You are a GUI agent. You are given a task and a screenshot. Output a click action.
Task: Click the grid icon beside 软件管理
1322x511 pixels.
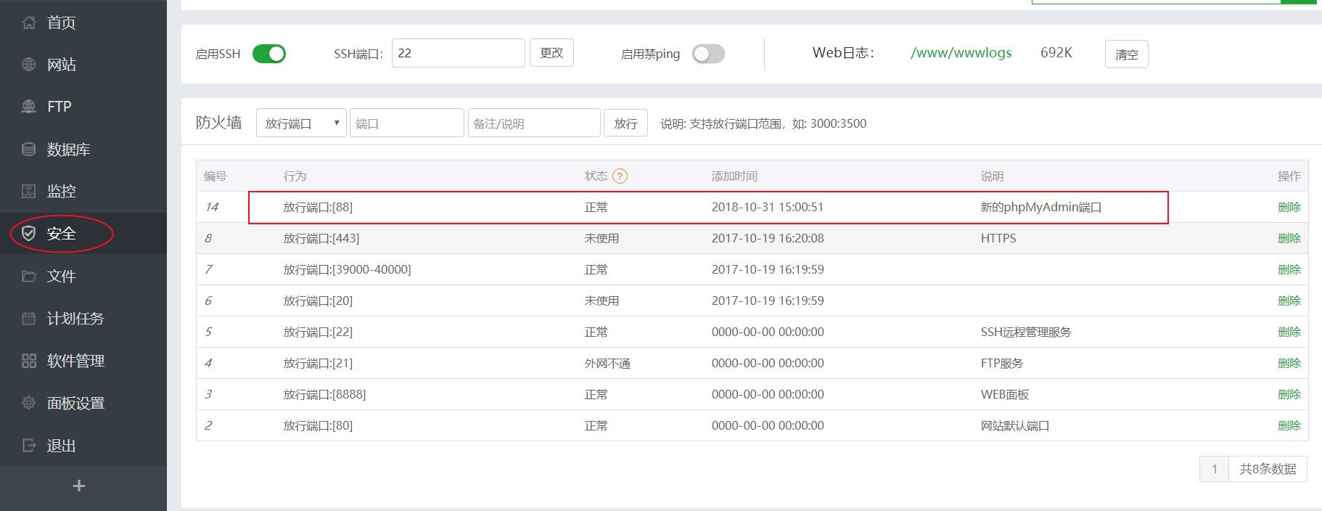point(29,361)
